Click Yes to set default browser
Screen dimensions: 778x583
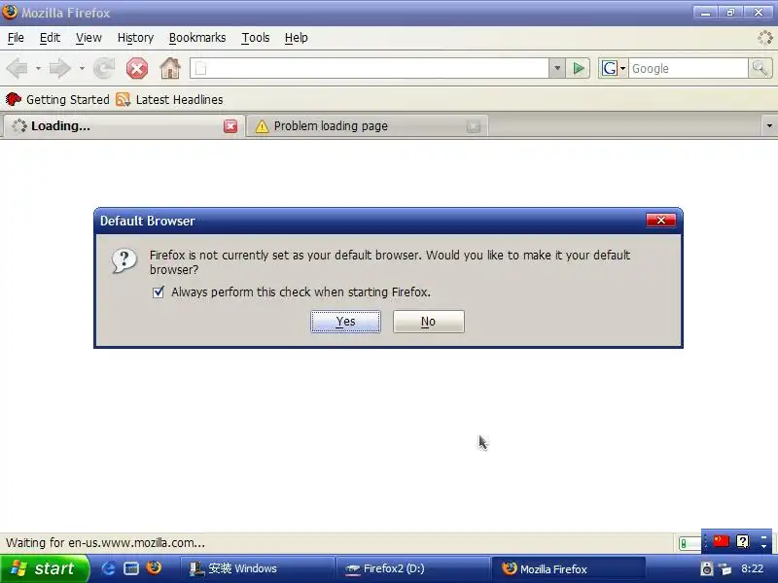click(345, 322)
